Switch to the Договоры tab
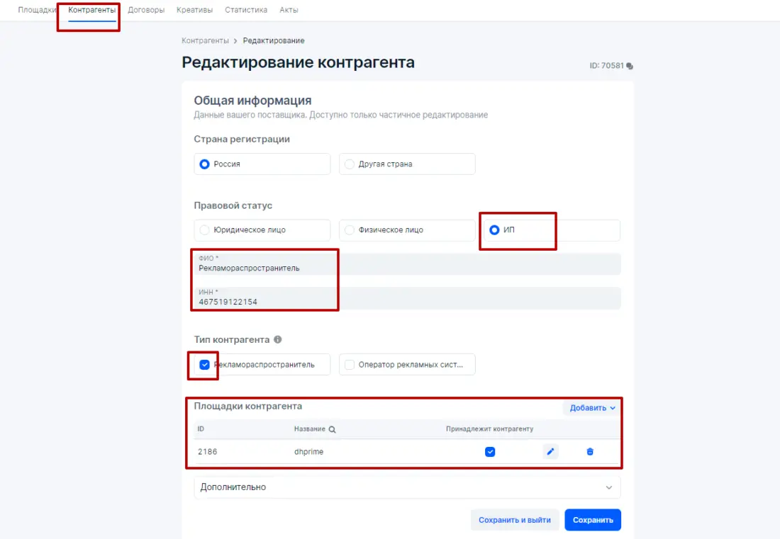The image size is (780, 539). pyautogui.click(x=146, y=10)
